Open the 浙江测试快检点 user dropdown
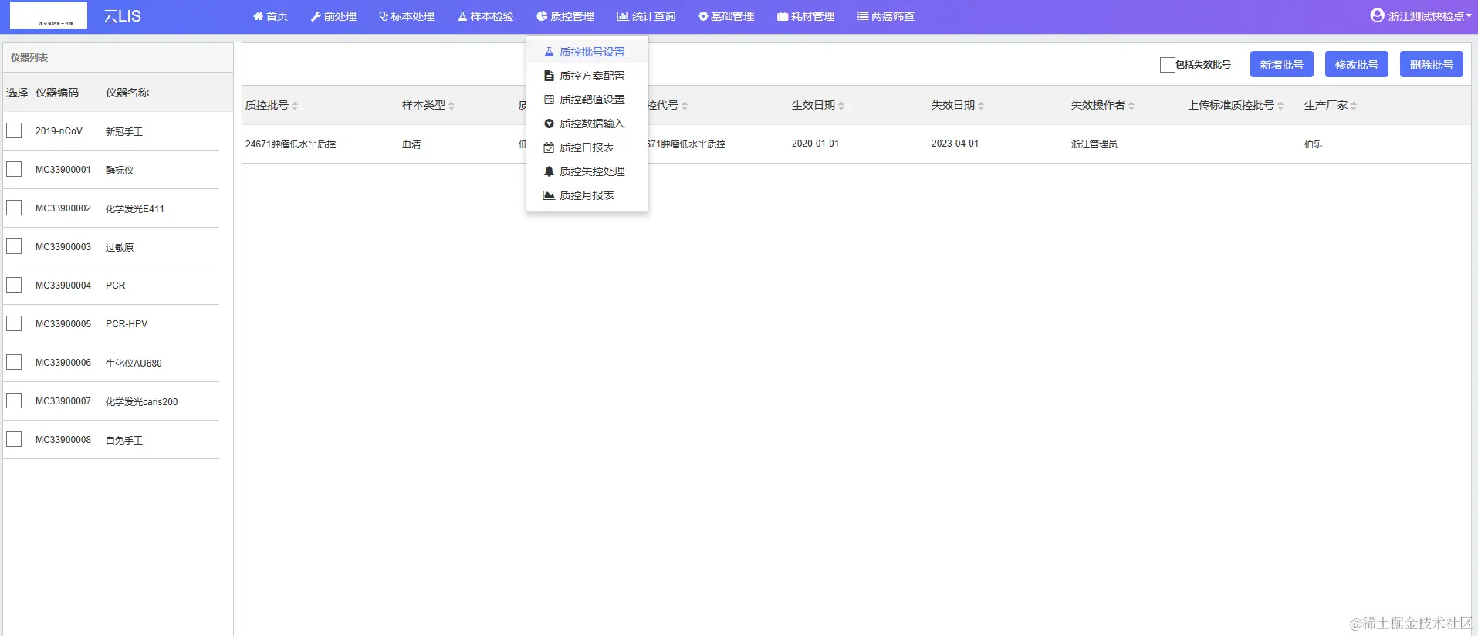The height and width of the screenshot is (636, 1478). coord(1420,16)
